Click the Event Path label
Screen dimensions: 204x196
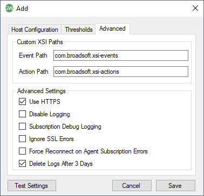click(33, 55)
